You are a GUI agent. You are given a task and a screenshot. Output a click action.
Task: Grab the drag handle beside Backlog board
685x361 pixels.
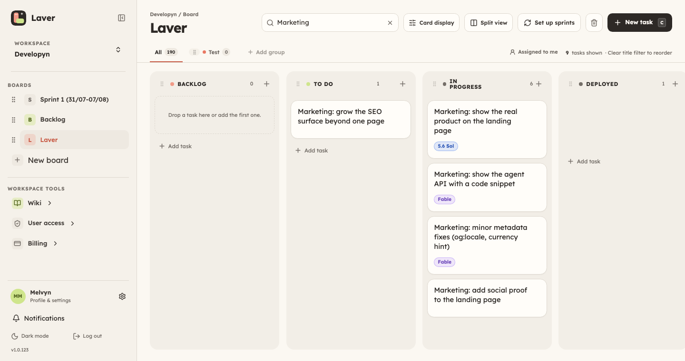[x=14, y=120]
